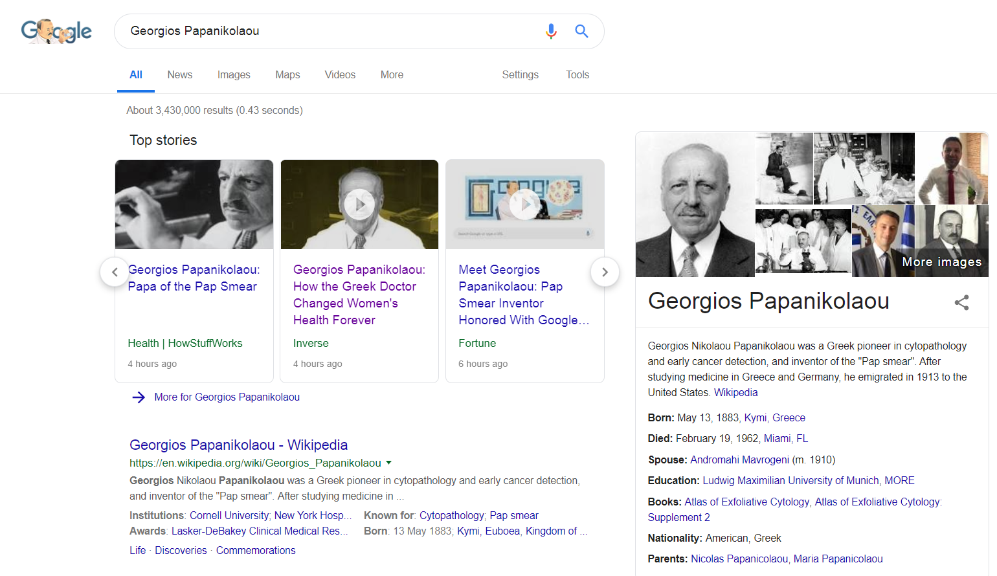Switch to the News tab
Viewport: 997px width, 576px height.
(180, 75)
